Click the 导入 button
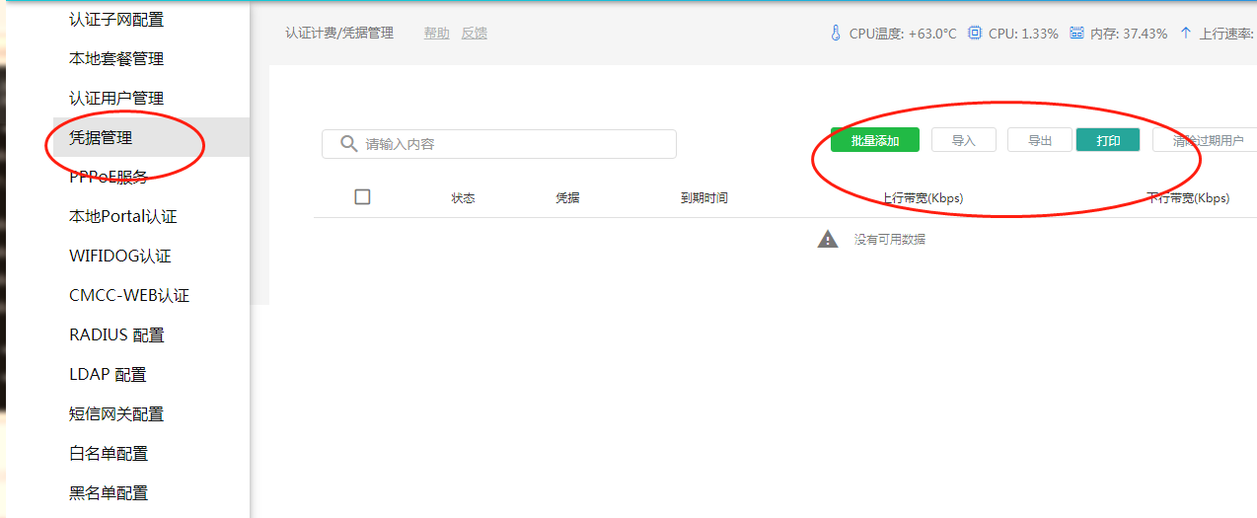Screen dimensions: 1257x518 pyautogui.click(x=963, y=140)
